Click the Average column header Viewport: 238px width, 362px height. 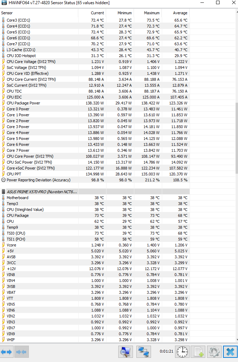point(176,13)
